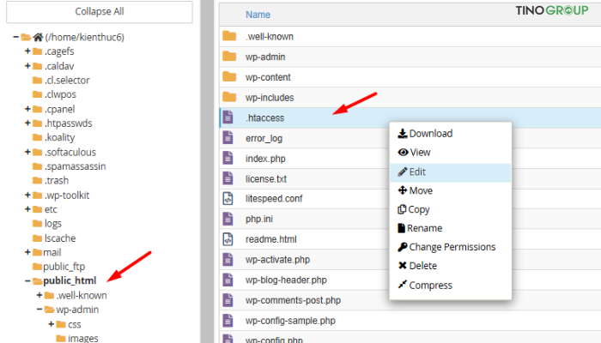Click the wp-admin folder icon in file list
Viewport: 601px width, 343px height.
[x=229, y=57]
